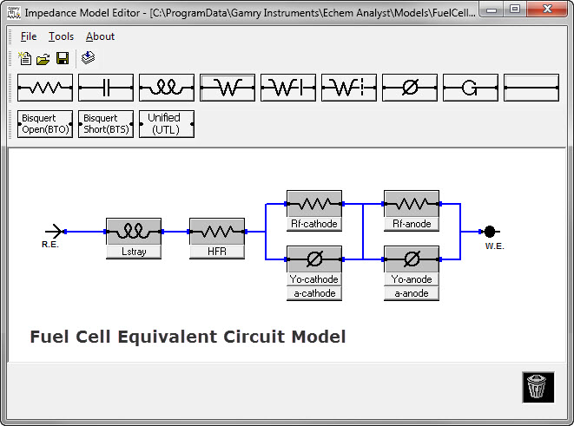Select the bounded Warburg dashed-bar element
The height and width of the screenshot is (426, 574).
(x=349, y=88)
